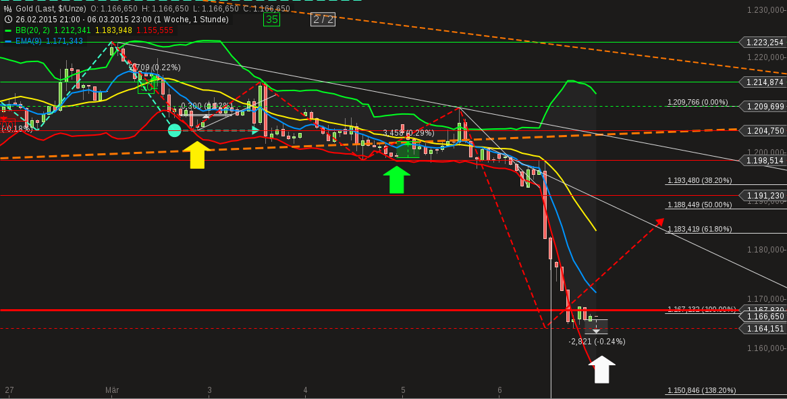This screenshot has height=399, width=787.
Task: Select the 1.223,254 price tag
Action: (762, 43)
